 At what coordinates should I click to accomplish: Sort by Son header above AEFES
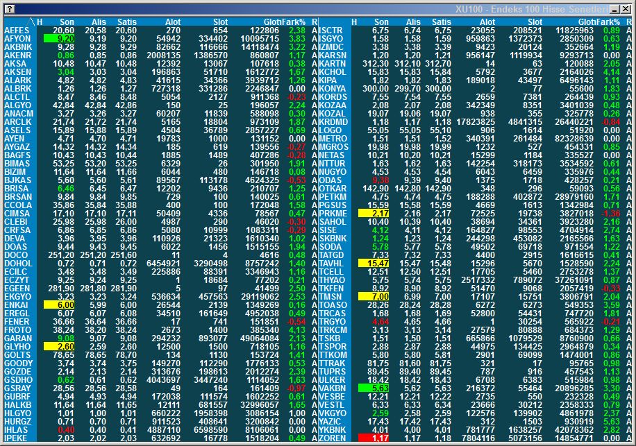click(67, 22)
